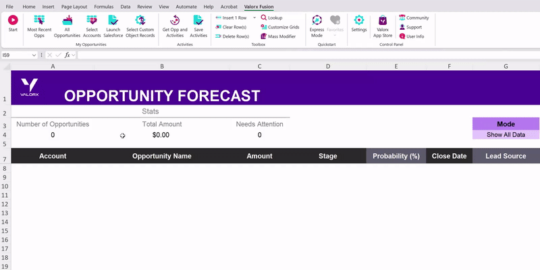Image resolution: width=540 pixels, height=270 pixels.
Task: Switch to Insert tab
Action: coord(48,7)
